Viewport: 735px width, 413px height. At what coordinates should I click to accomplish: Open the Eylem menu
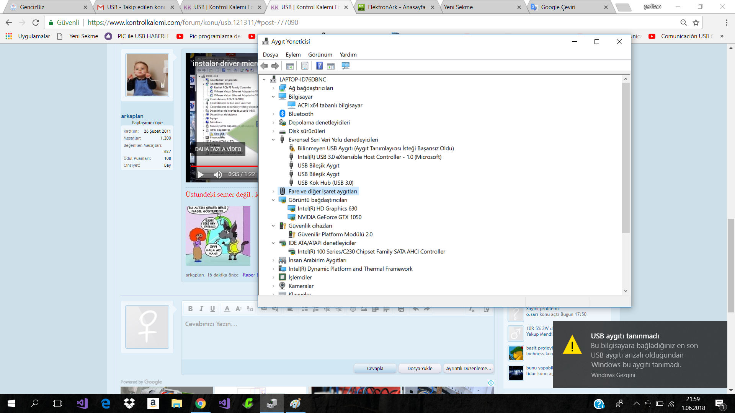293,55
